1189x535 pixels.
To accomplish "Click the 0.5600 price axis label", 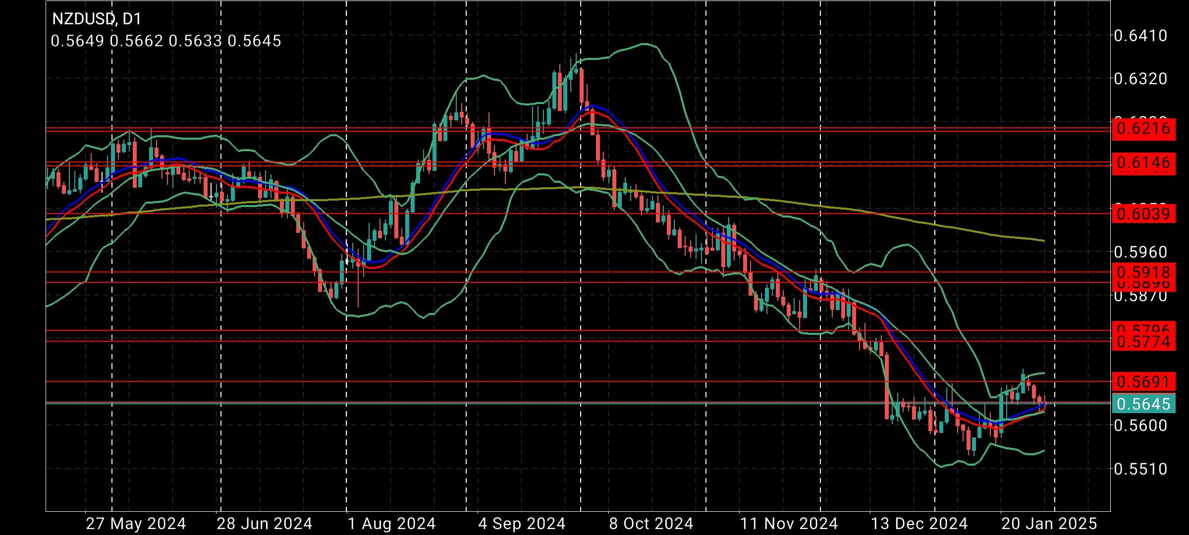I will (x=1140, y=426).
